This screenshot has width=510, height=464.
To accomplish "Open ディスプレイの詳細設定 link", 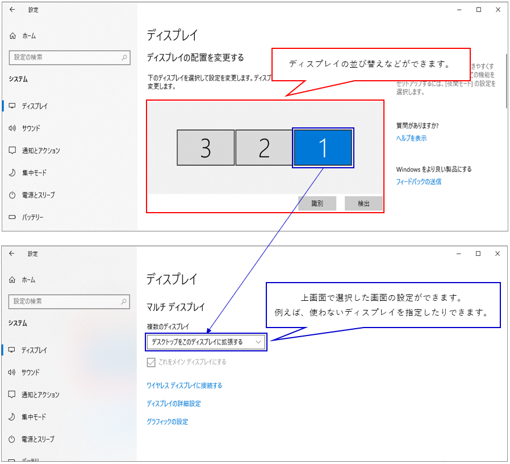I will click(174, 404).
